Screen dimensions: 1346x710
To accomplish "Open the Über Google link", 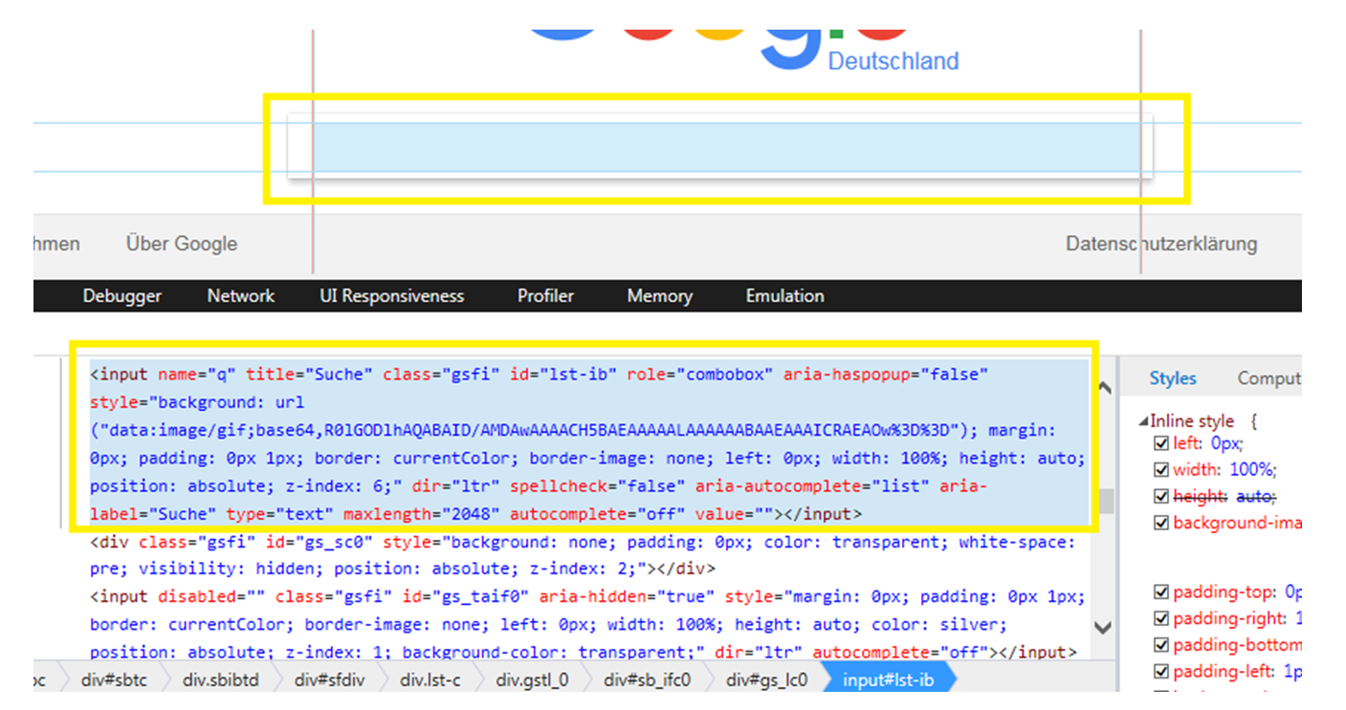I will [180, 243].
